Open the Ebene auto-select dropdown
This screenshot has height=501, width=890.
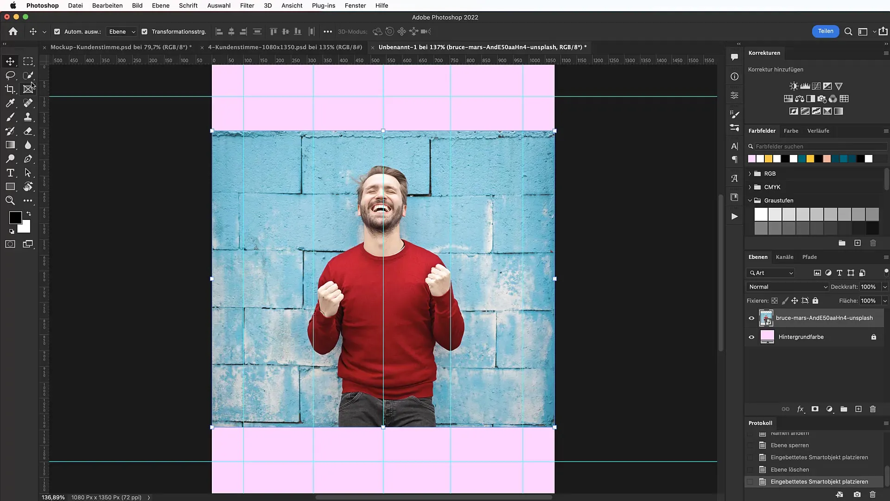[x=121, y=32]
